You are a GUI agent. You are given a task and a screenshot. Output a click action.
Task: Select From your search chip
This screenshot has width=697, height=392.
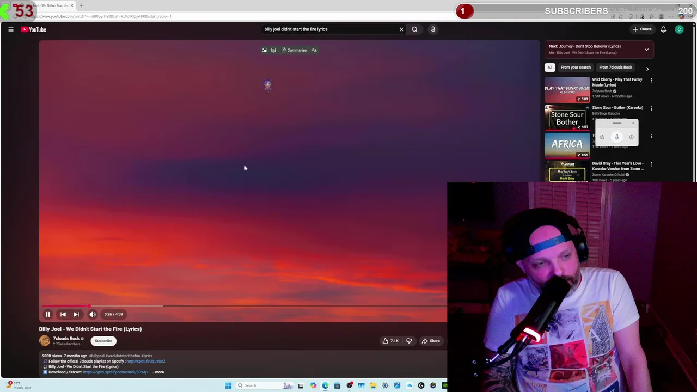point(576,68)
